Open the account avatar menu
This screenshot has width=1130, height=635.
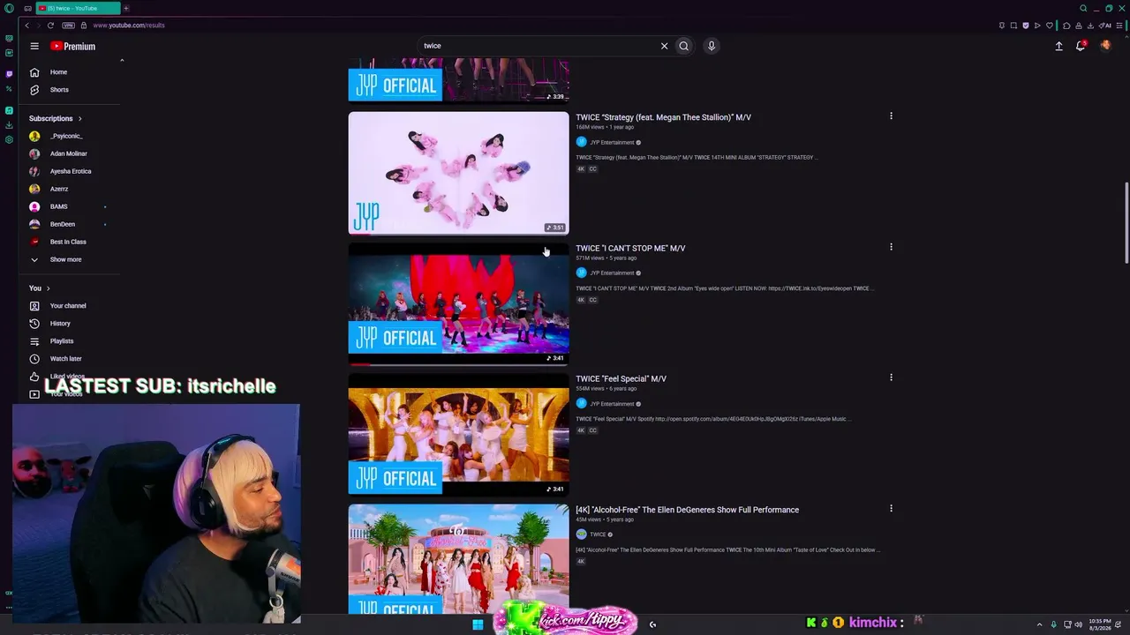1105,46
